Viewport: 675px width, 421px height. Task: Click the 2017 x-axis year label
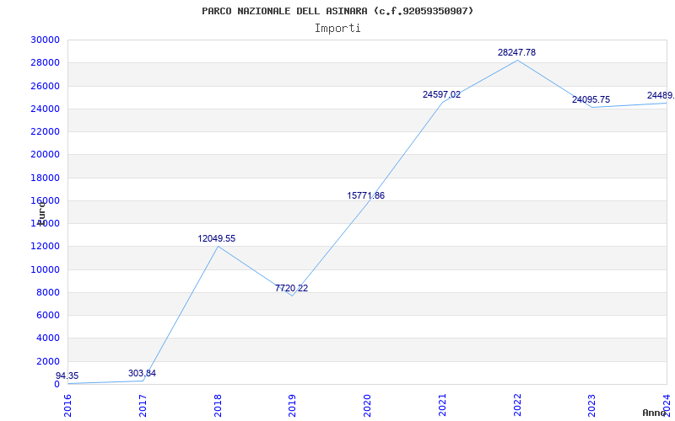tap(143, 405)
